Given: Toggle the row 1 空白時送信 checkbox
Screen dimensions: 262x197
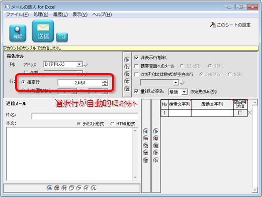Looking at the screenshot, I should (x=240, y=113).
